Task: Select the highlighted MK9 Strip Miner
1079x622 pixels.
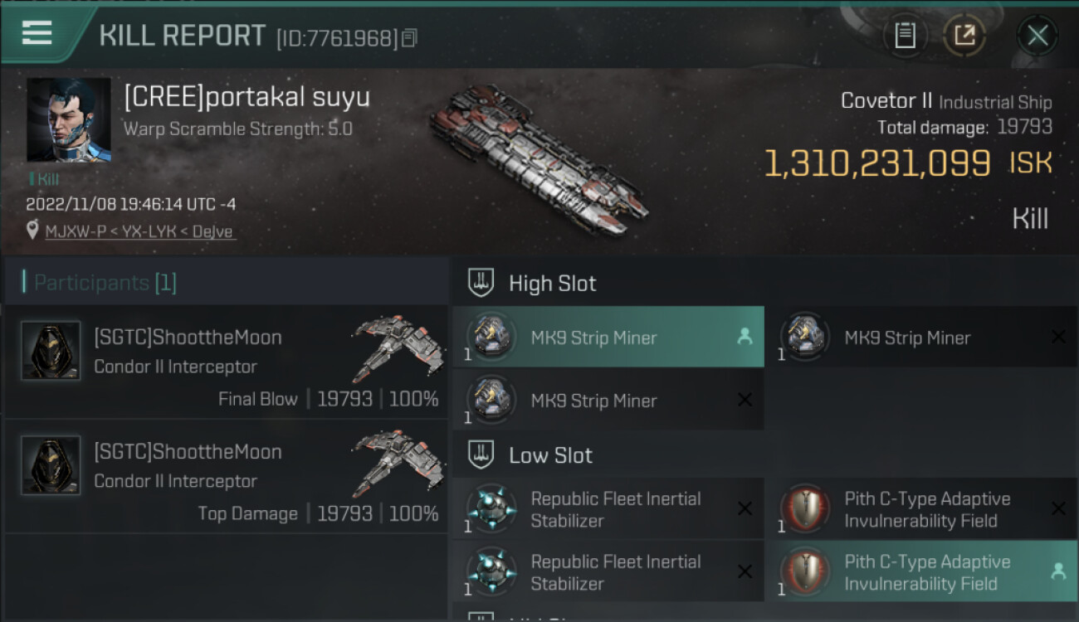Action: (608, 338)
